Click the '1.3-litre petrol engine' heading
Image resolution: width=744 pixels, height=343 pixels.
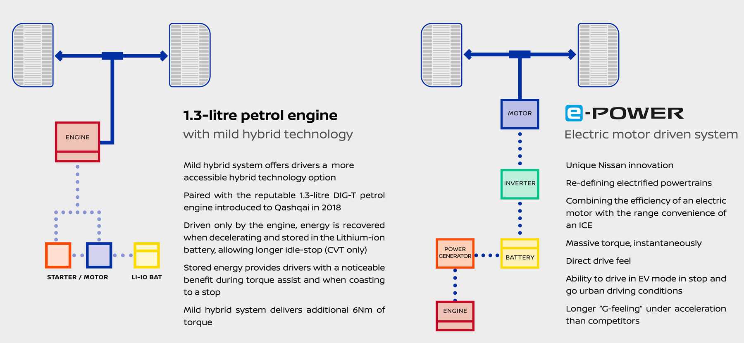coord(260,115)
